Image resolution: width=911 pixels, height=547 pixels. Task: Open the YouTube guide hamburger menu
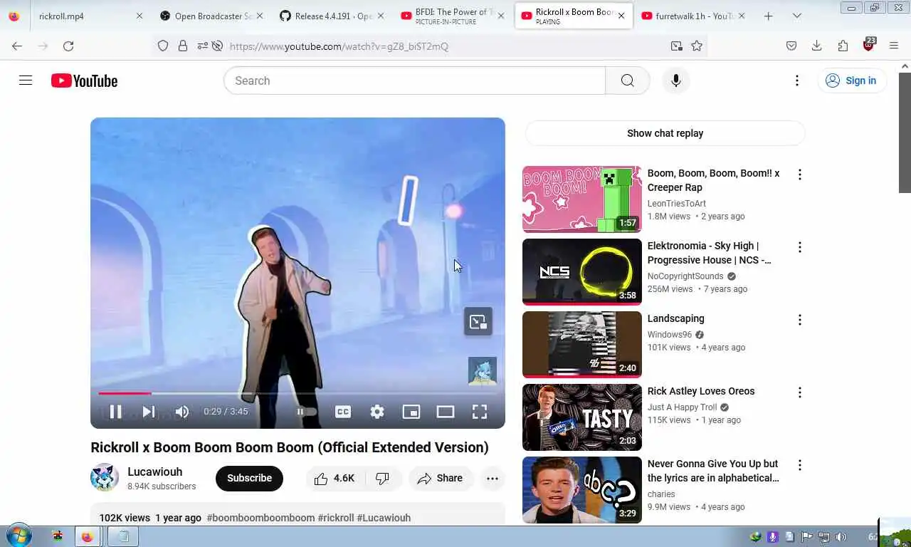click(x=26, y=80)
